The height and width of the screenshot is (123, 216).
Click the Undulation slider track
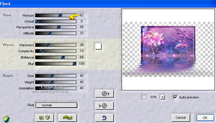pos(56,88)
